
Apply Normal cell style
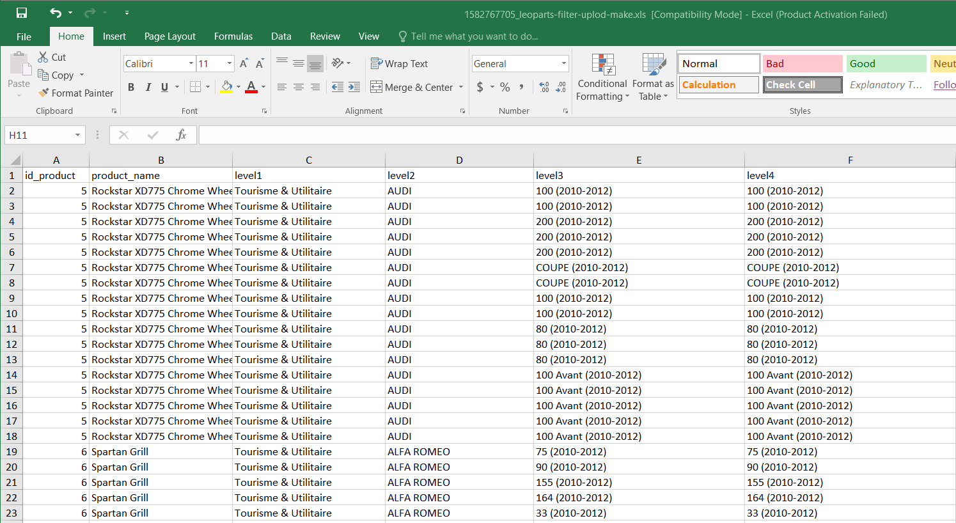click(719, 63)
